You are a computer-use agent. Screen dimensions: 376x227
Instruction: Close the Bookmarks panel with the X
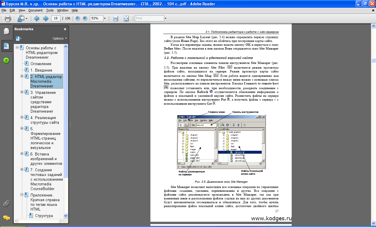(x=65, y=29)
